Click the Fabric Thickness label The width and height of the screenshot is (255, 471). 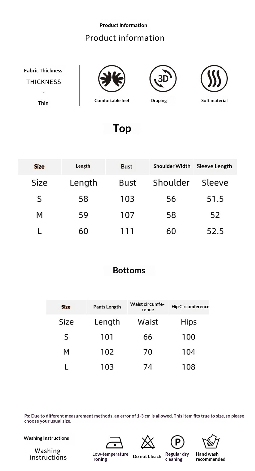click(x=43, y=71)
